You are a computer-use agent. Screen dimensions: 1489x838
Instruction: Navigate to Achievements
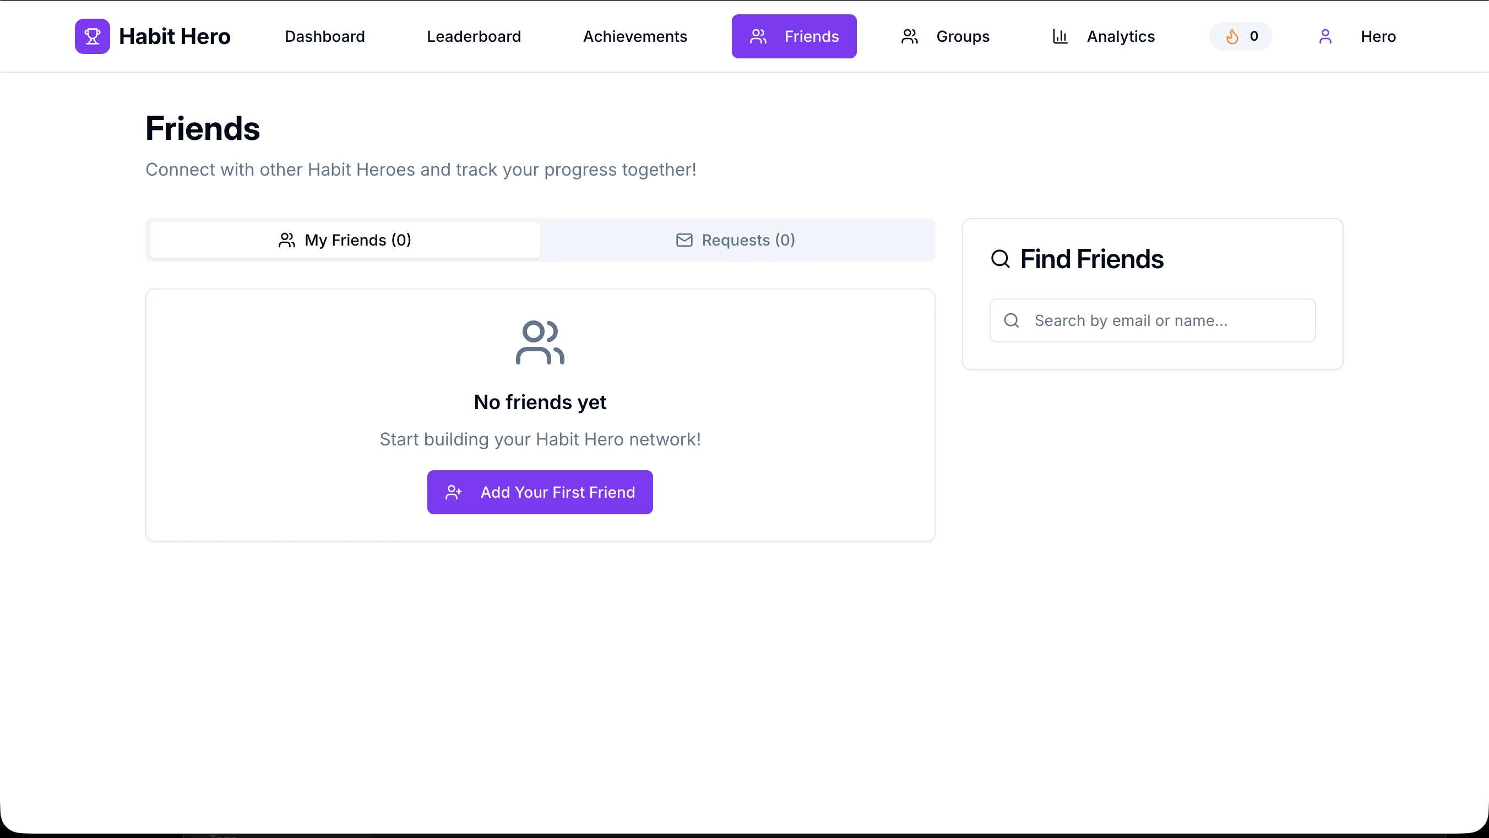tap(635, 36)
